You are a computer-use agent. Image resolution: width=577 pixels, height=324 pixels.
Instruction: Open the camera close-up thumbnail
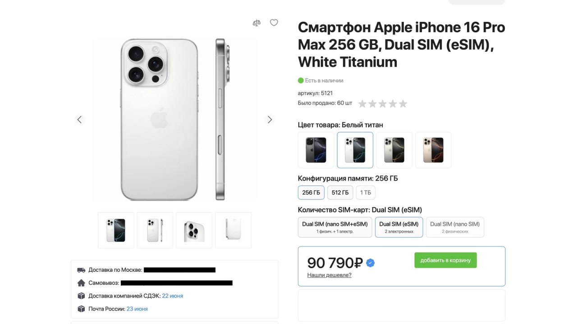click(194, 230)
